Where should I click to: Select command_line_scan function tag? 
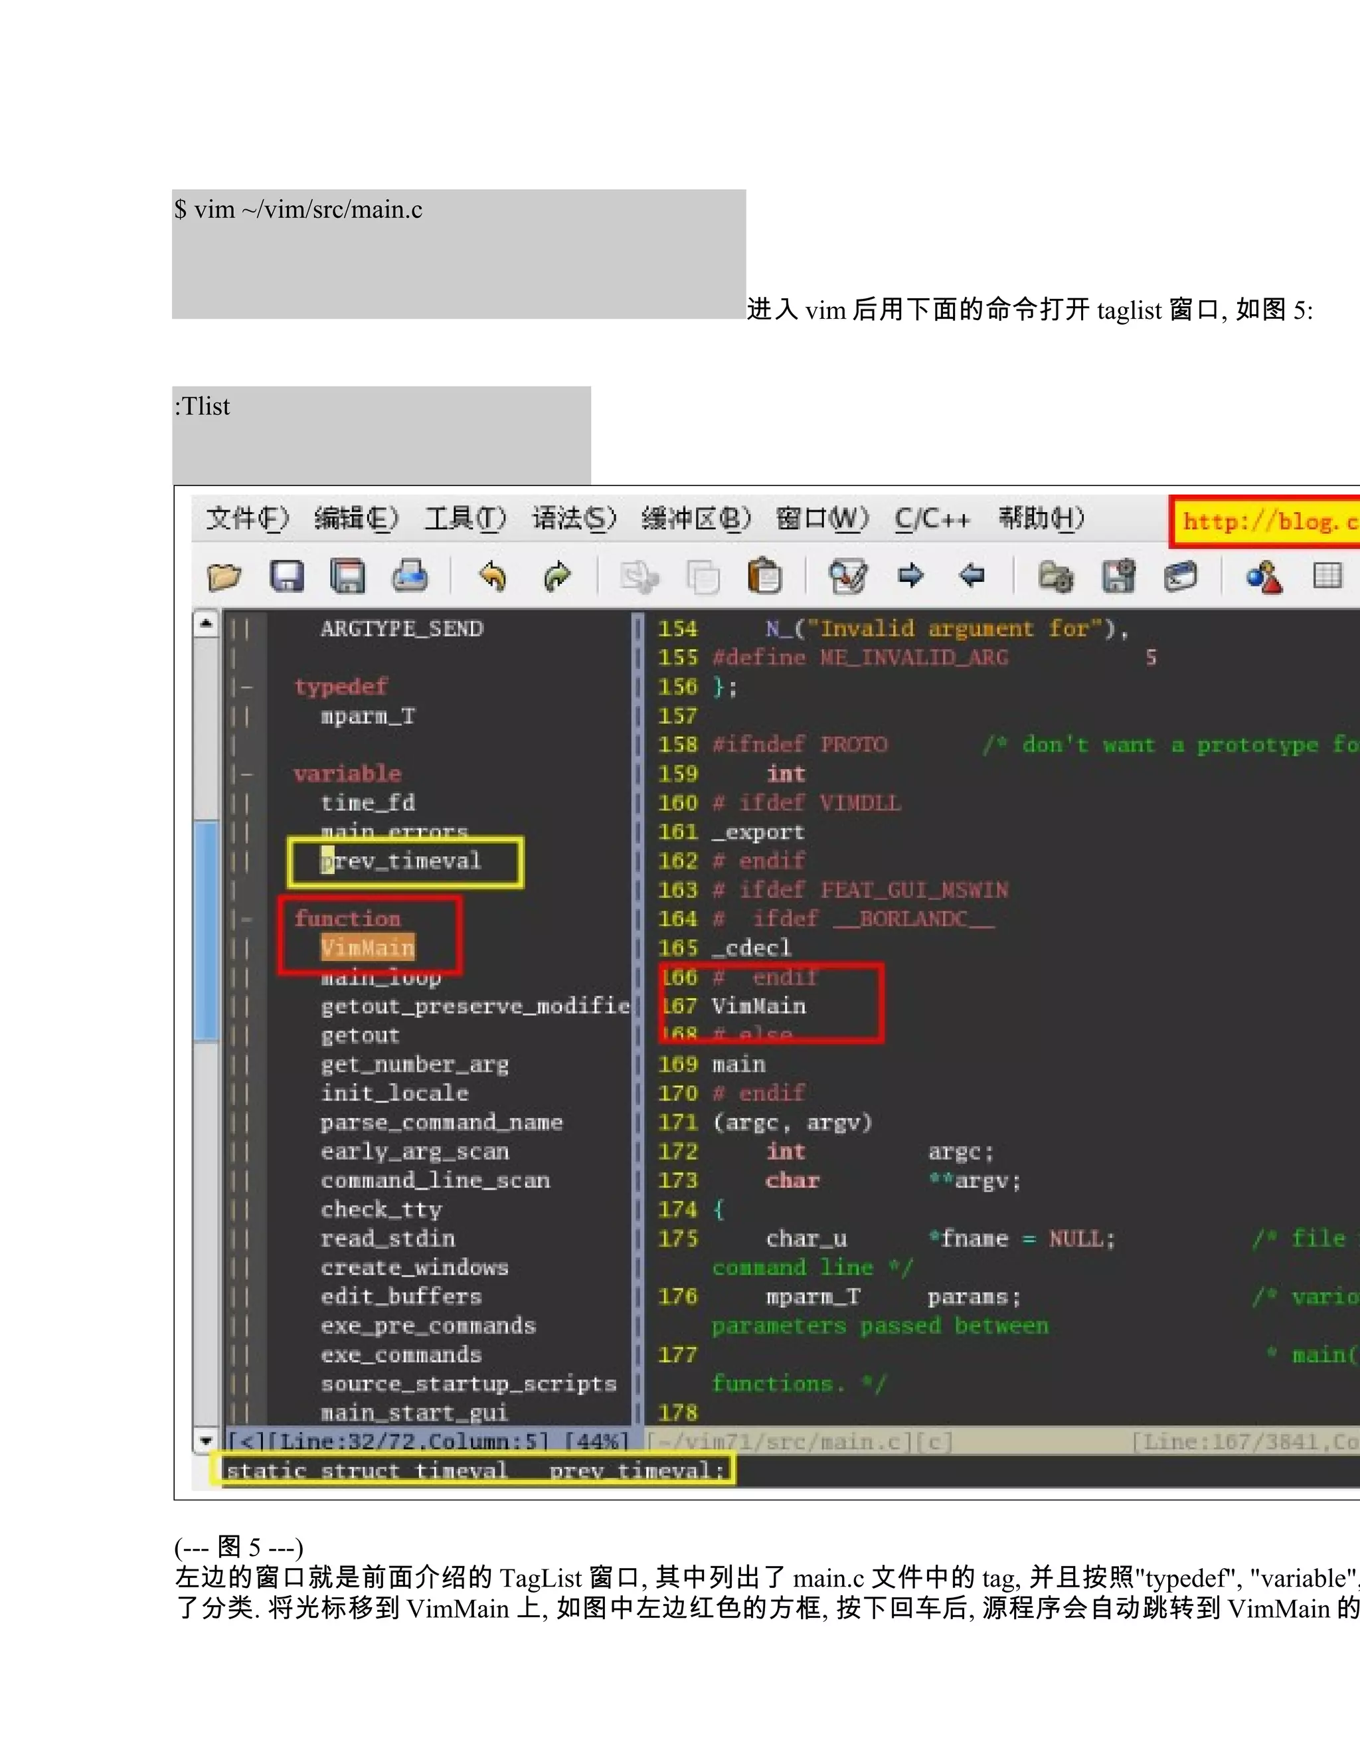[435, 1180]
